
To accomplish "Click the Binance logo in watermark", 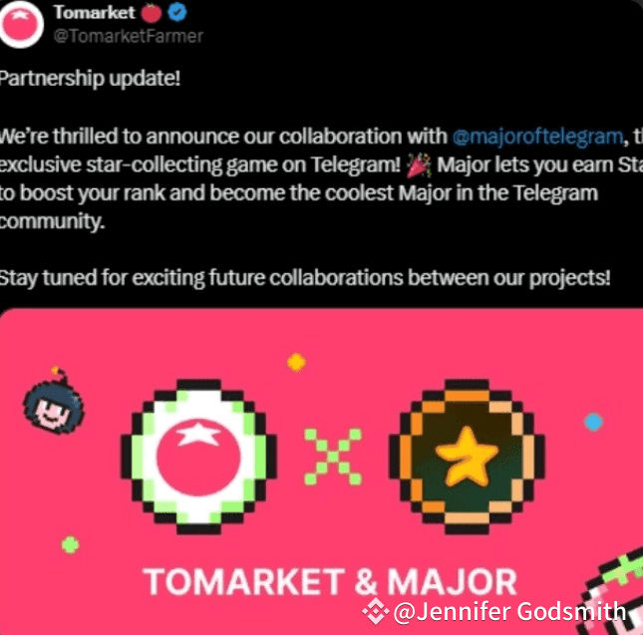I will tap(376, 611).
